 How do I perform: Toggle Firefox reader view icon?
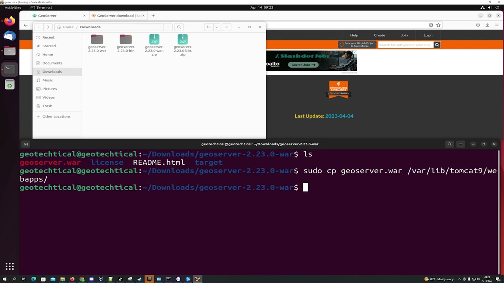431,25
